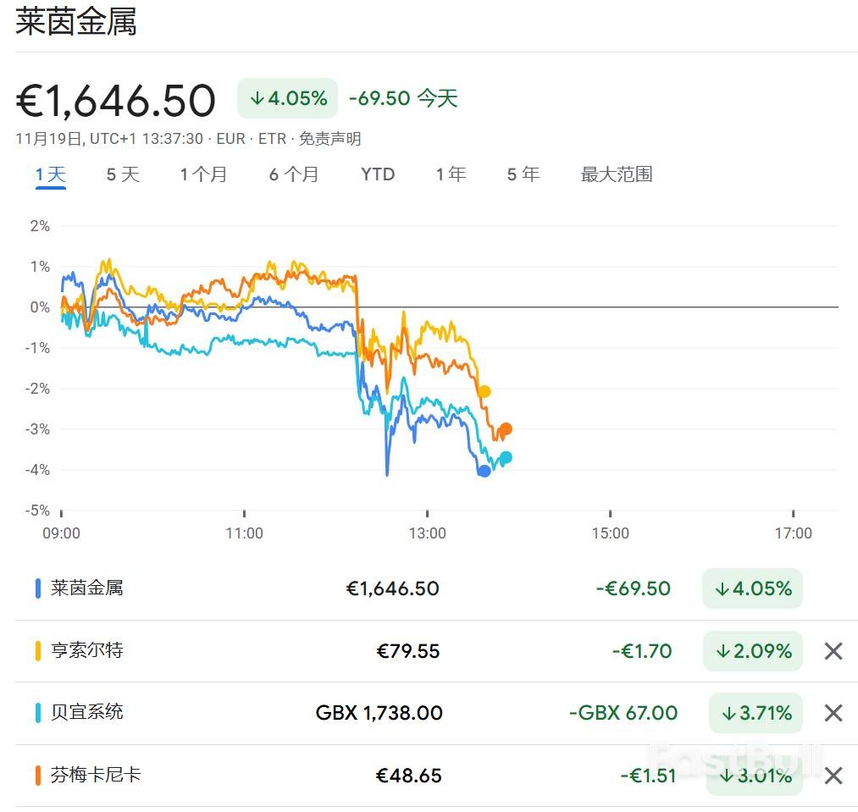Select the 5年 time range
This screenshot has height=812, width=858.
pyautogui.click(x=523, y=174)
